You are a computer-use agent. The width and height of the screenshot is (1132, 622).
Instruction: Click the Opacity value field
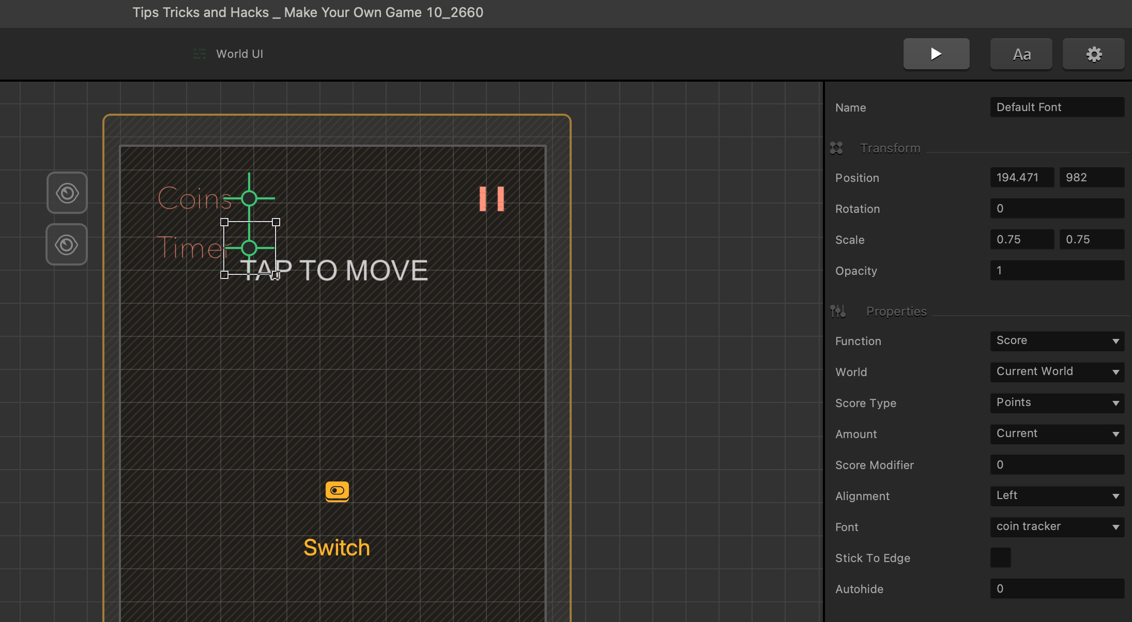(1057, 271)
